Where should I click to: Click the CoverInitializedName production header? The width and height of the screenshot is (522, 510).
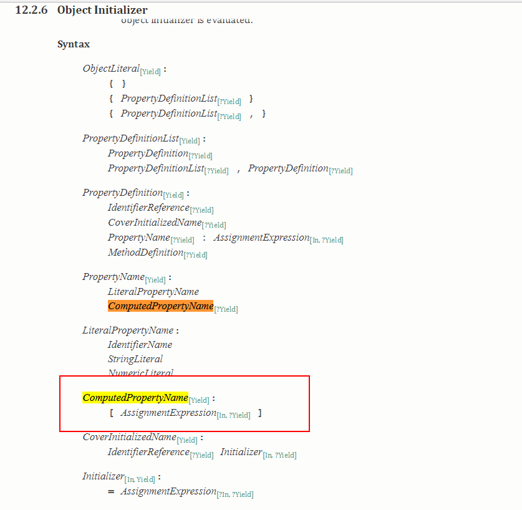coord(130,437)
